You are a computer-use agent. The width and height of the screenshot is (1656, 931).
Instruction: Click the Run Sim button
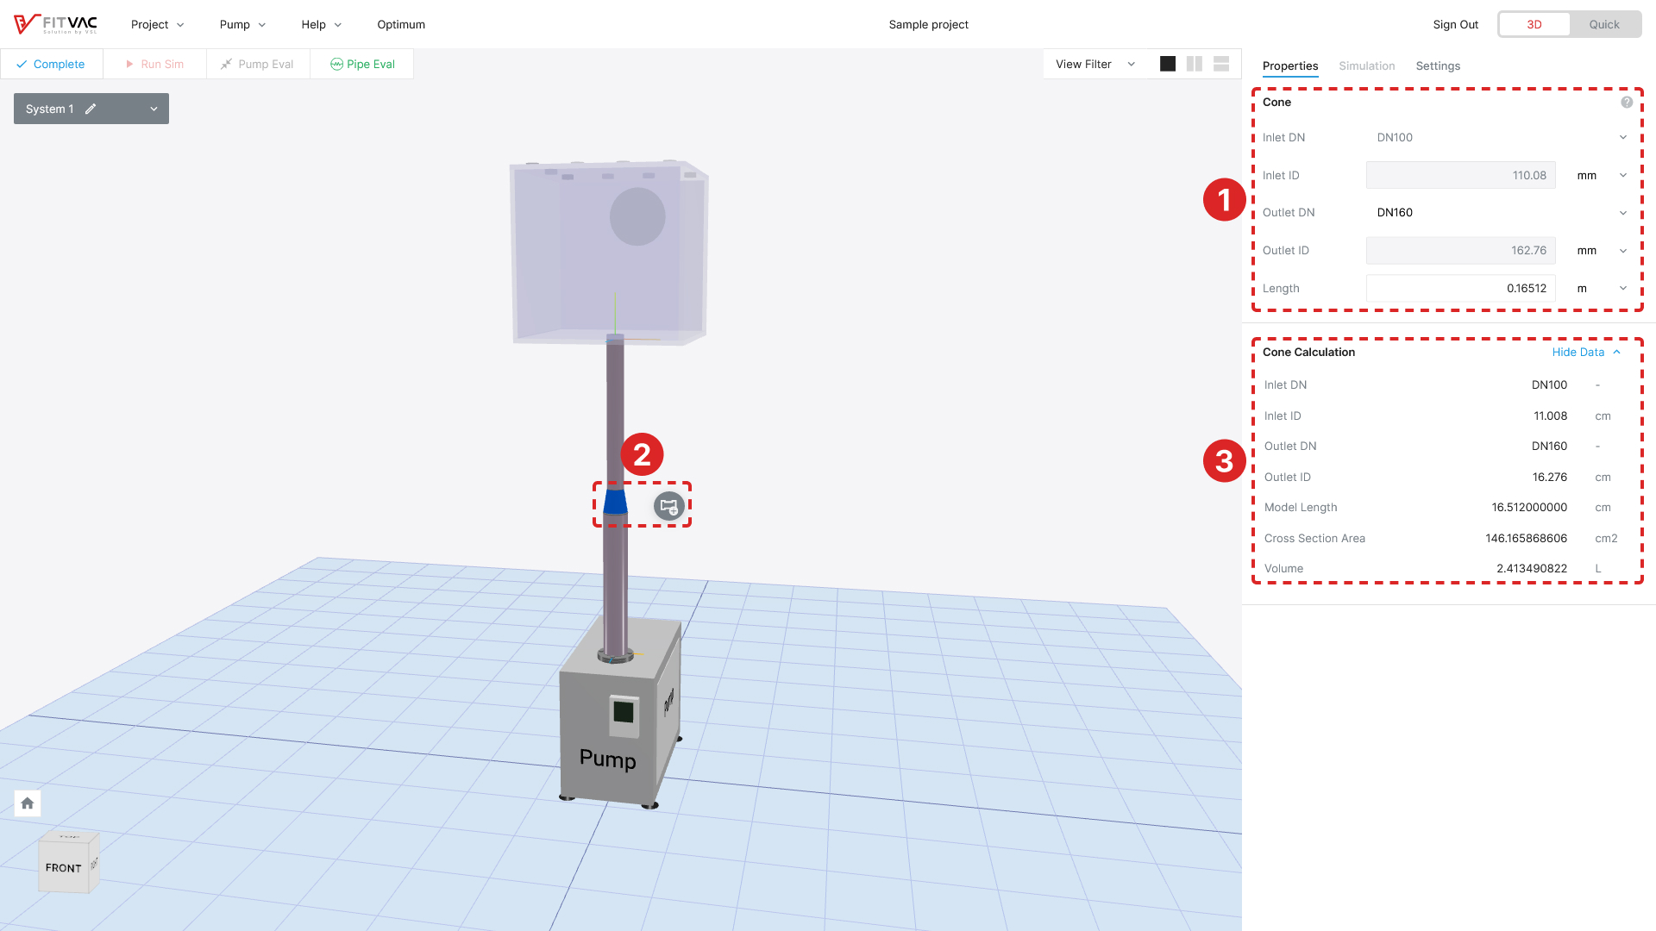click(154, 64)
